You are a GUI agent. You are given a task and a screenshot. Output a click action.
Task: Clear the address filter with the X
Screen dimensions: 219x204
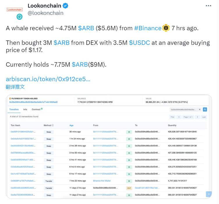(x=199, y=109)
